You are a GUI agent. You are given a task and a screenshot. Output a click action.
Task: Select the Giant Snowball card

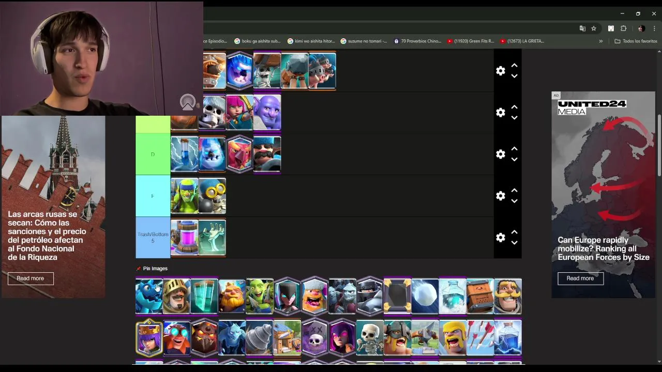(x=425, y=296)
